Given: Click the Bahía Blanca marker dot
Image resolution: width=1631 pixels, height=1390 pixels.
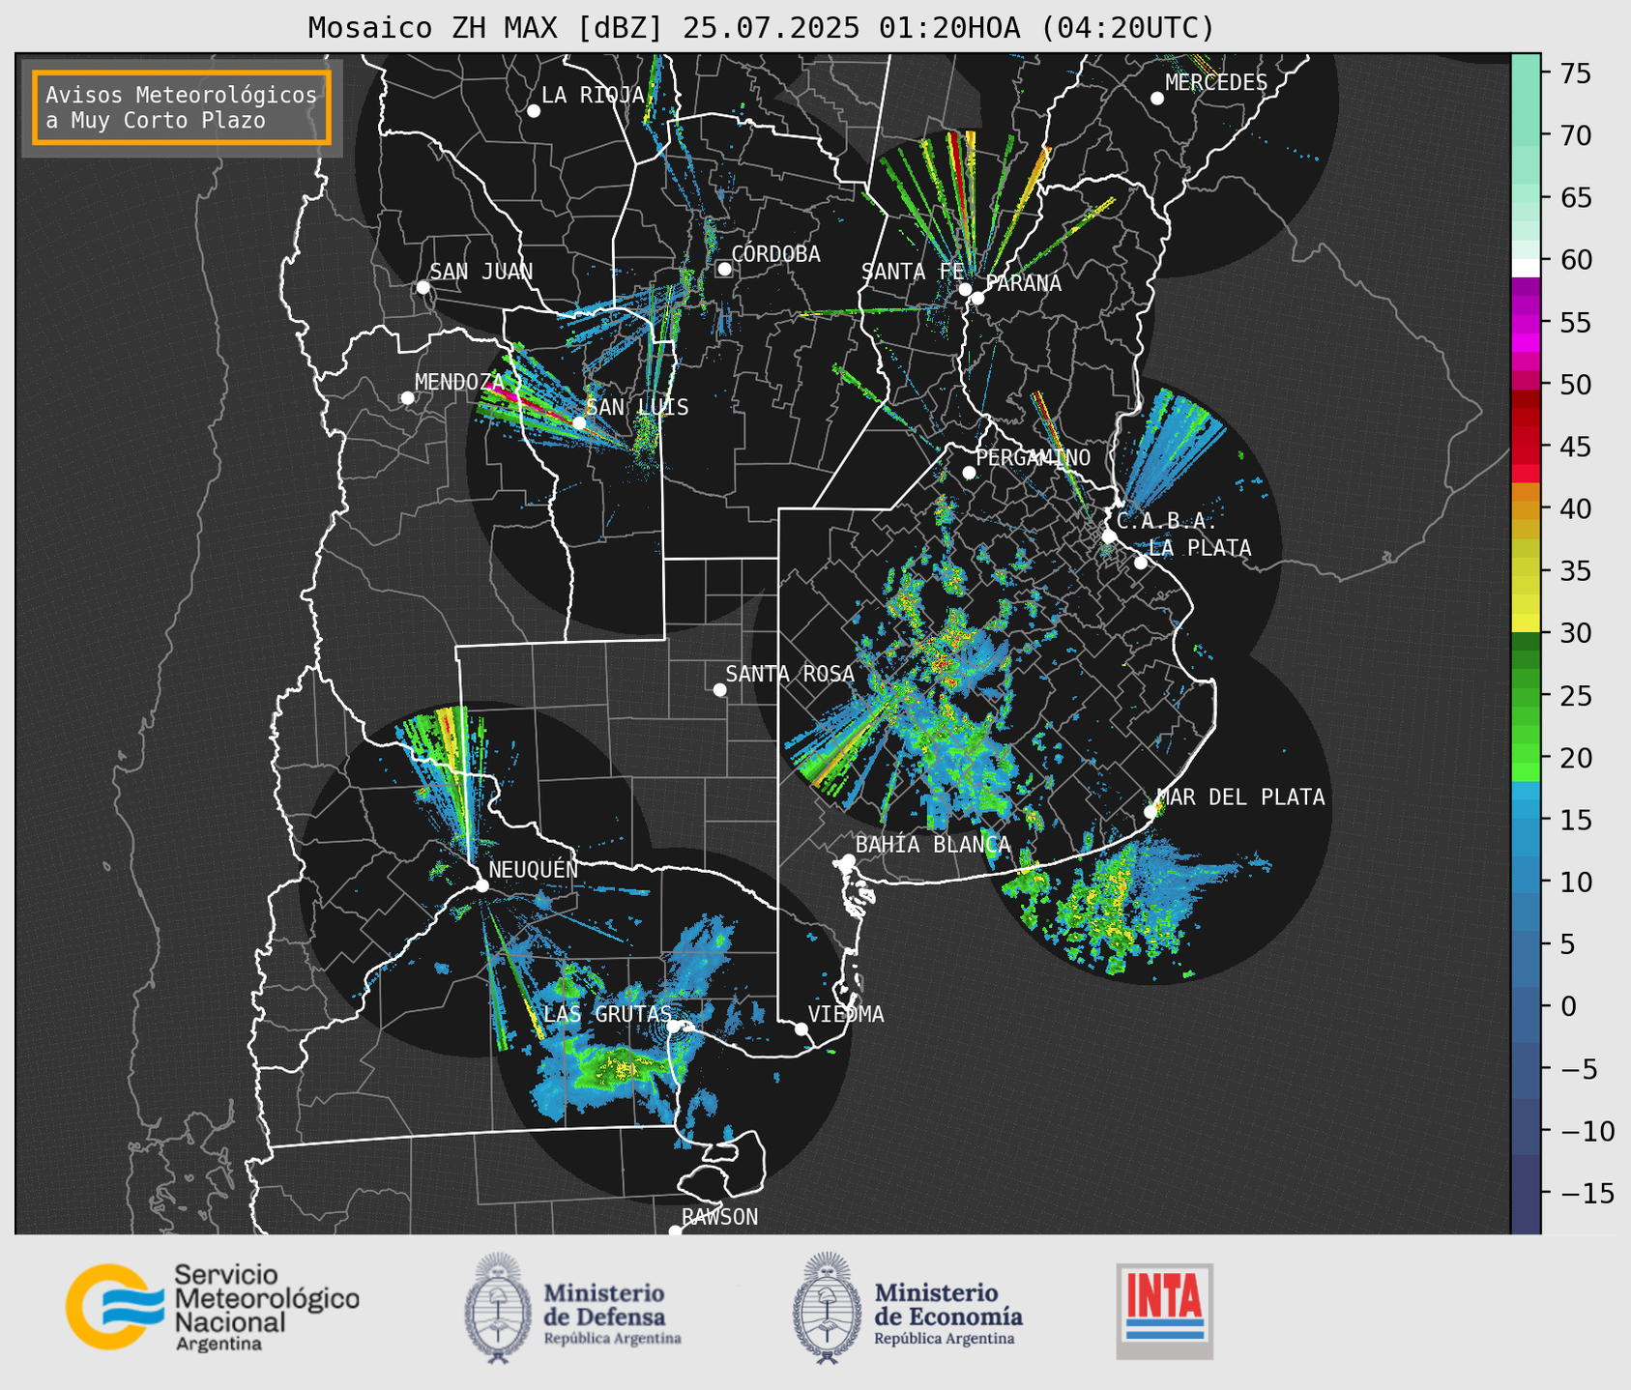Looking at the screenshot, I should pyautogui.click(x=848, y=860).
